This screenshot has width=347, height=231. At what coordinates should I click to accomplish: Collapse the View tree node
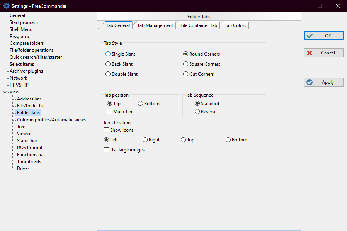(x=5, y=92)
